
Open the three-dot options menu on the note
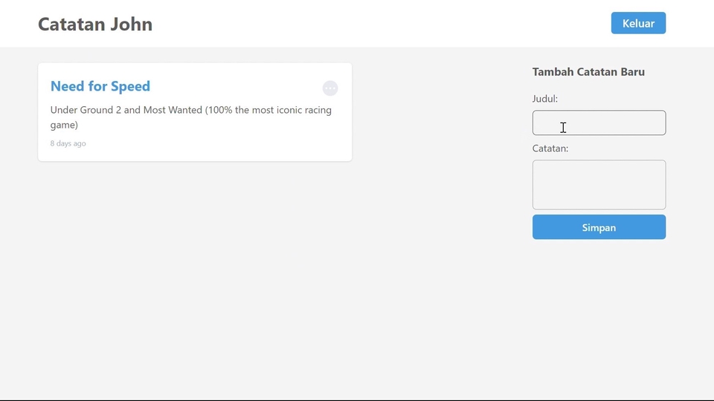click(x=330, y=88)
